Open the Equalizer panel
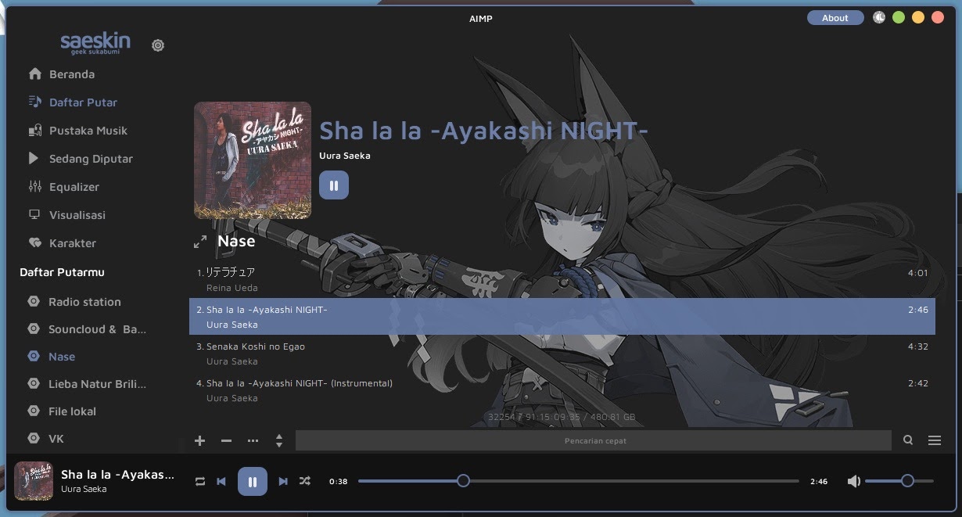Screen dimensions: 962x517 (63, 187)
